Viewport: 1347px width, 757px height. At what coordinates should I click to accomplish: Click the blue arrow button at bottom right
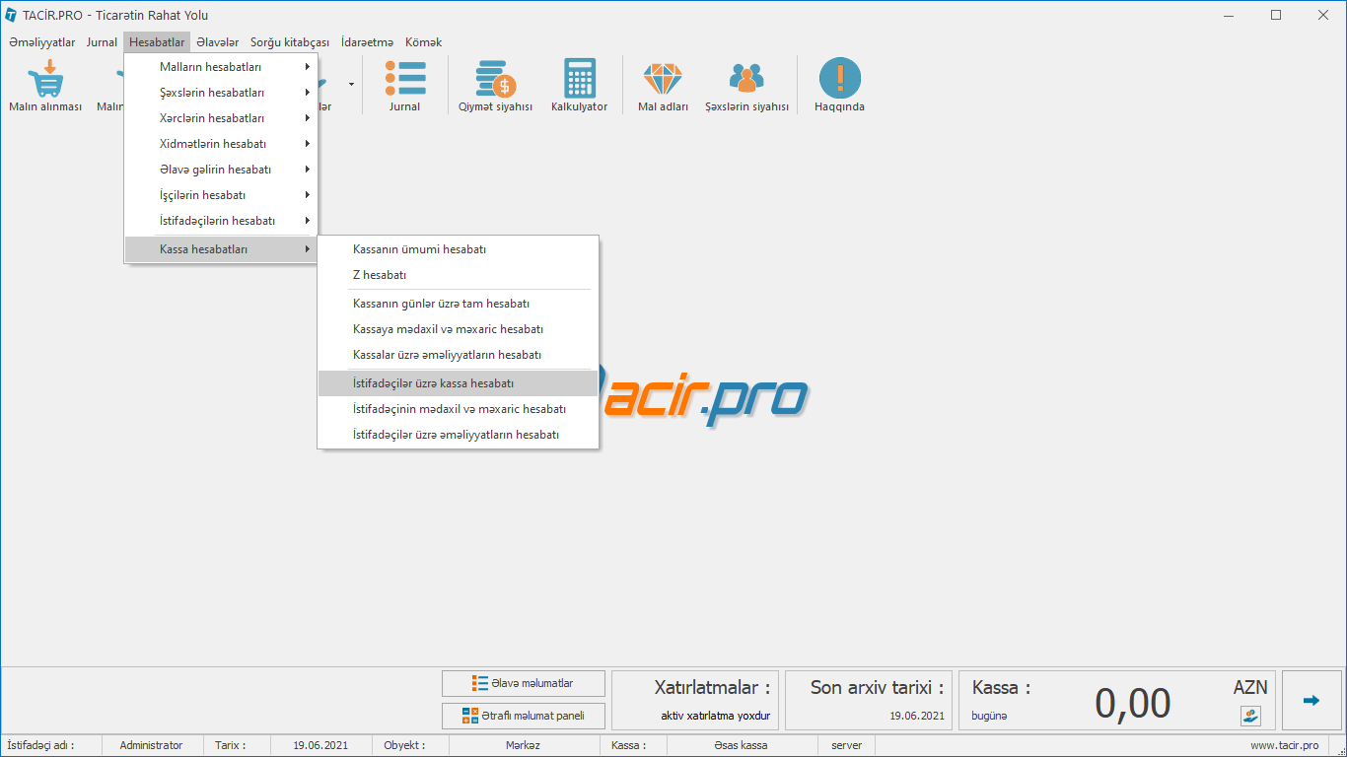pyautogui.click(x=1311, y=701)
